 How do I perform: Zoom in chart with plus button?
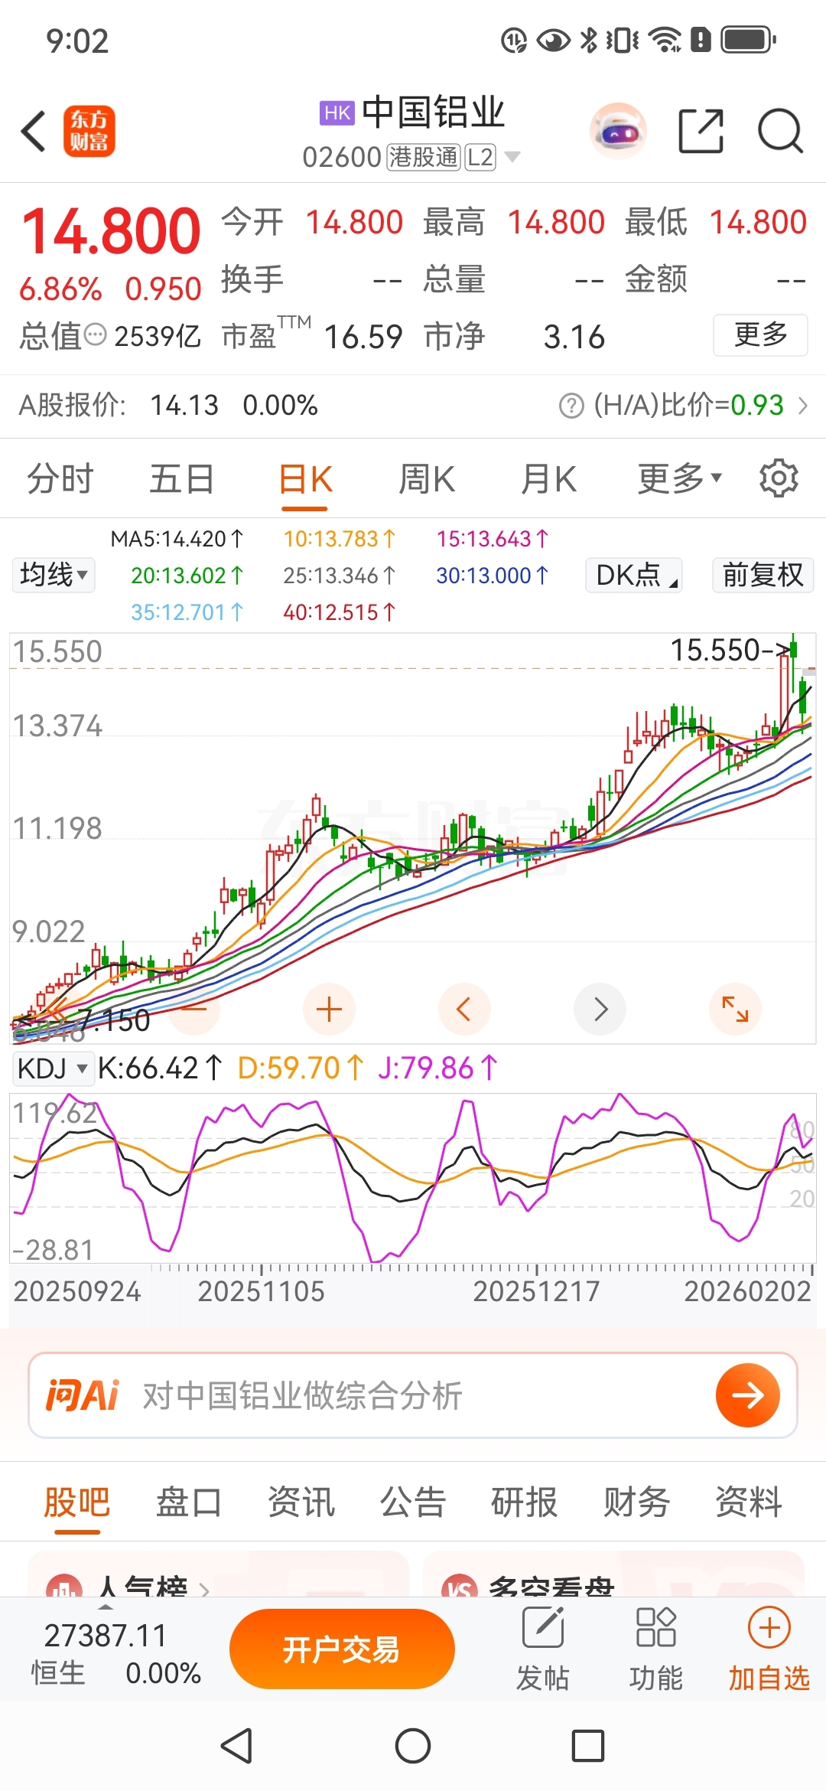pyautogui.click(x=329, y=1009)
